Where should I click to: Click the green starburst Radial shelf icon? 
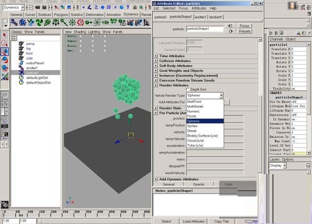72,22
